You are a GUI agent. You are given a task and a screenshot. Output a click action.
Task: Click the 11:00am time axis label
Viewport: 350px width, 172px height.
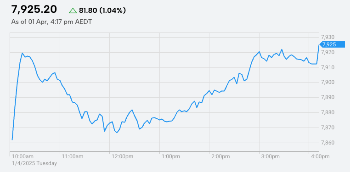(73, 156)
